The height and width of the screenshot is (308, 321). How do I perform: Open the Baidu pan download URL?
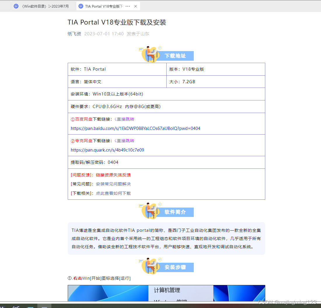[x=135, y=128]
